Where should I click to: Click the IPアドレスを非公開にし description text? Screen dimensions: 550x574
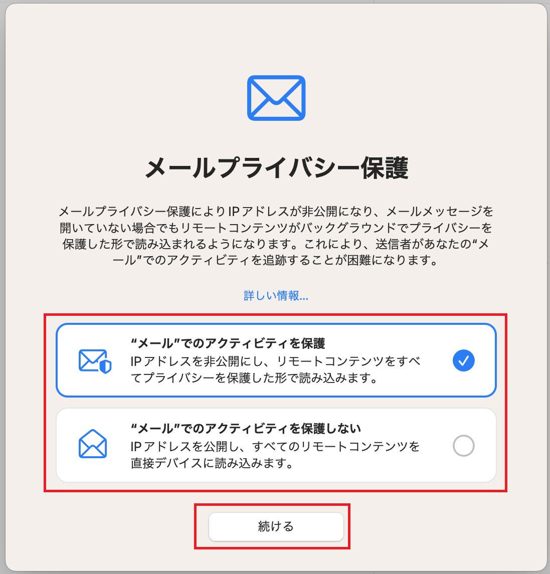tap(275, 369)
